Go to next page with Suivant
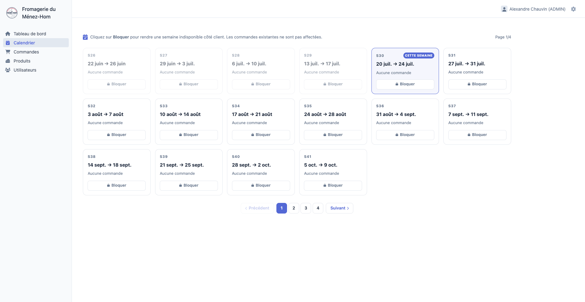 340,208
